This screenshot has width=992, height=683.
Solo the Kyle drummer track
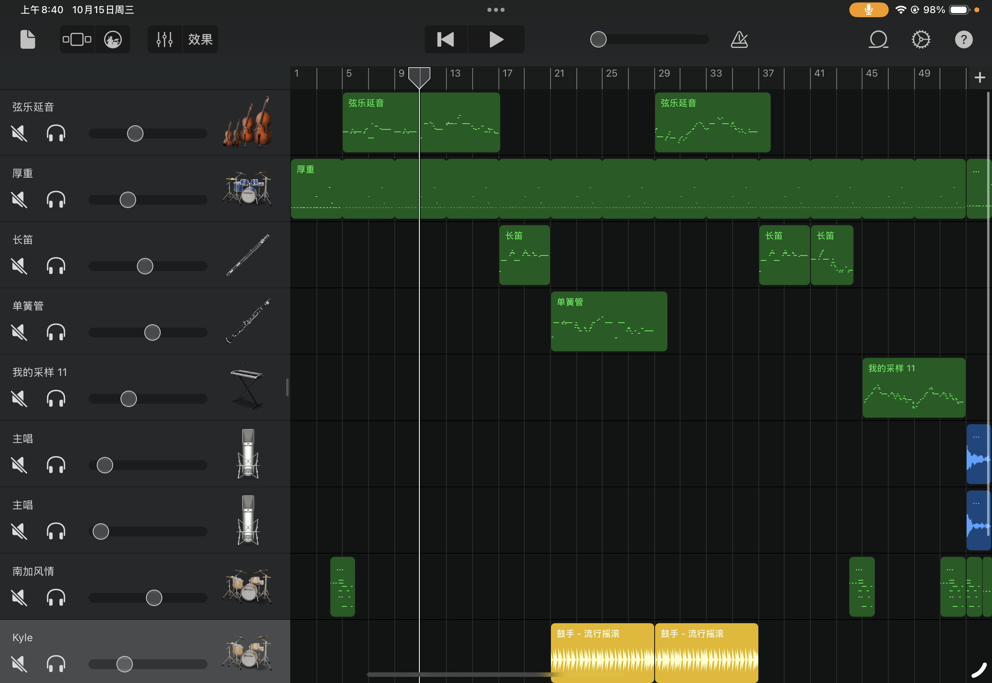(x=56, y=664)
